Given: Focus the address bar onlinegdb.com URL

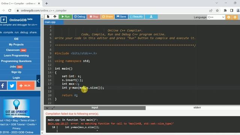Looking at the screenshot, I should coord(43,10).
